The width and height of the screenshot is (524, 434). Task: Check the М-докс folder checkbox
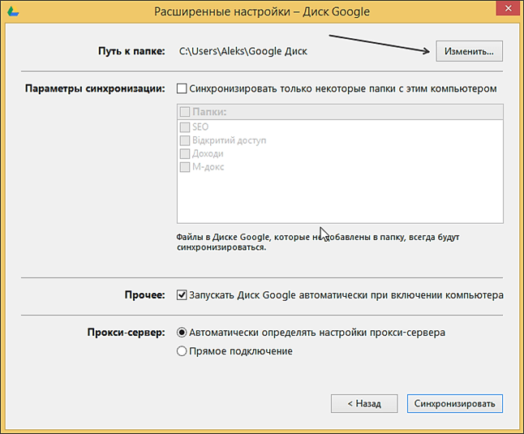[x=184, y=166]
